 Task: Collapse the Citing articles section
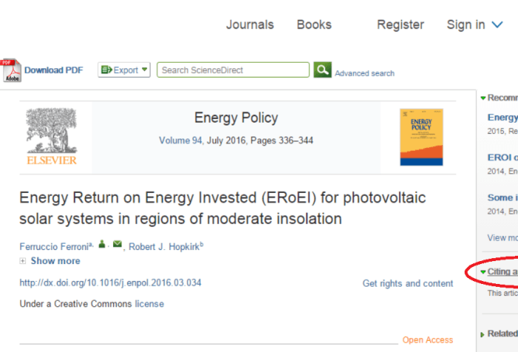tap(483, 272)
